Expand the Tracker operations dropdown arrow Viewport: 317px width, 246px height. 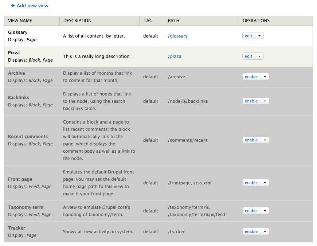click(265, 231)
